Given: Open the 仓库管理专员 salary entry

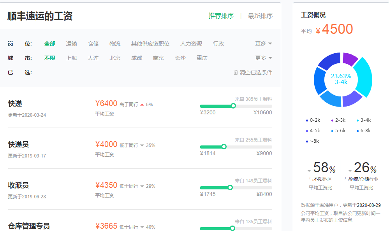Looking at the screenshot, I should click(x=29, y=226).
